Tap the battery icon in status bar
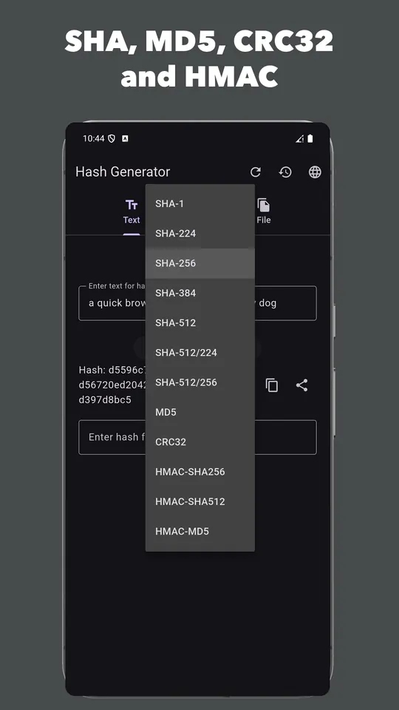The height and width of the screenshot is (710, 399). pos(310,138)
